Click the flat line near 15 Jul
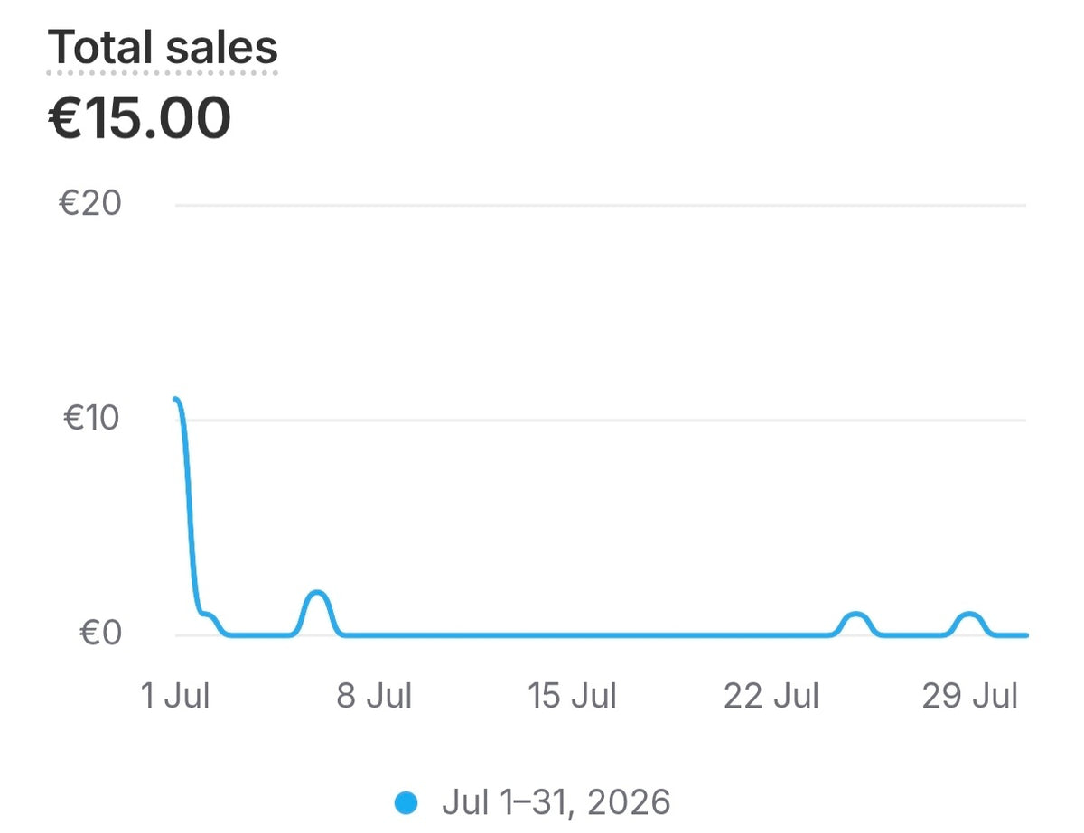The image size is (1084, 833). click(x=573, y=634)
